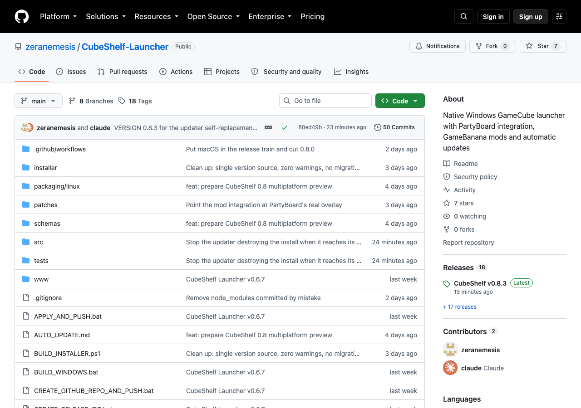View the green checkmark commit status
This screenshot has height=408, width=581.
click(x=285, y=127)
